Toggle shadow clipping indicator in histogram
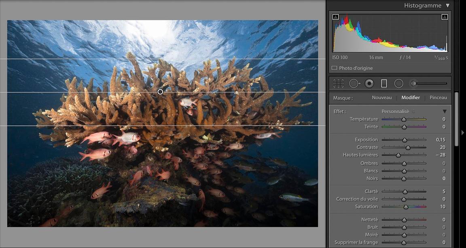The image size is (466, 248). click(335, 17)
